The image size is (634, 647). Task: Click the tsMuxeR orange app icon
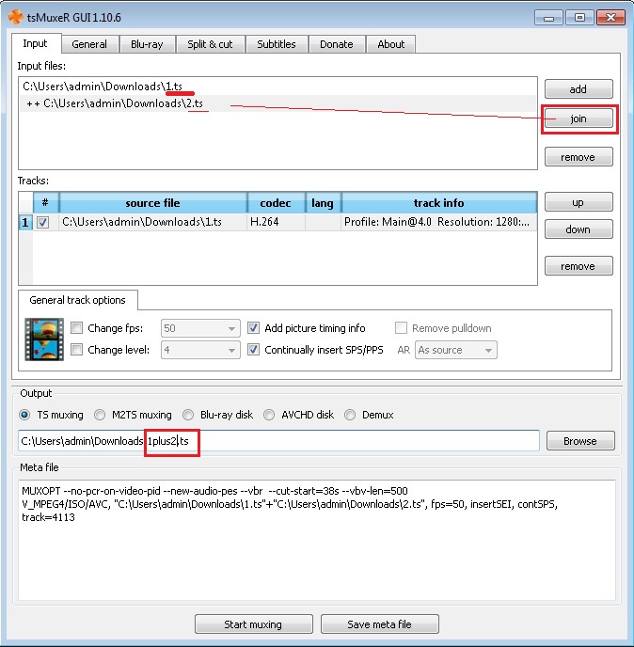[x=16, y=17]
